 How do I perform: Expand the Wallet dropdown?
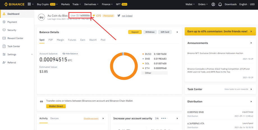point(194,4)
